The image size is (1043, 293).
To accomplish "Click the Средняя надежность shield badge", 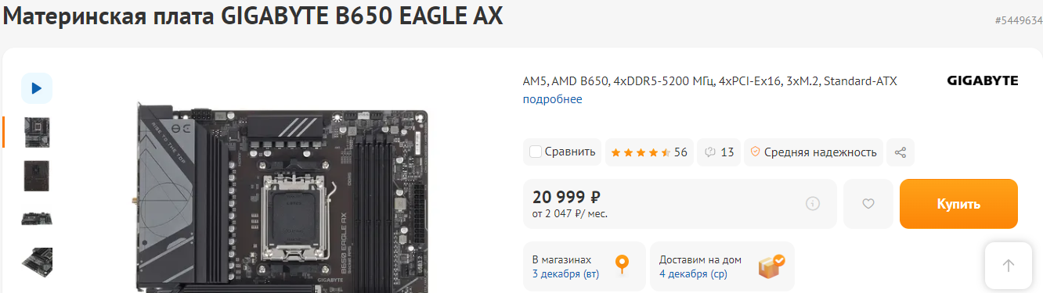I will click(814, 152).
